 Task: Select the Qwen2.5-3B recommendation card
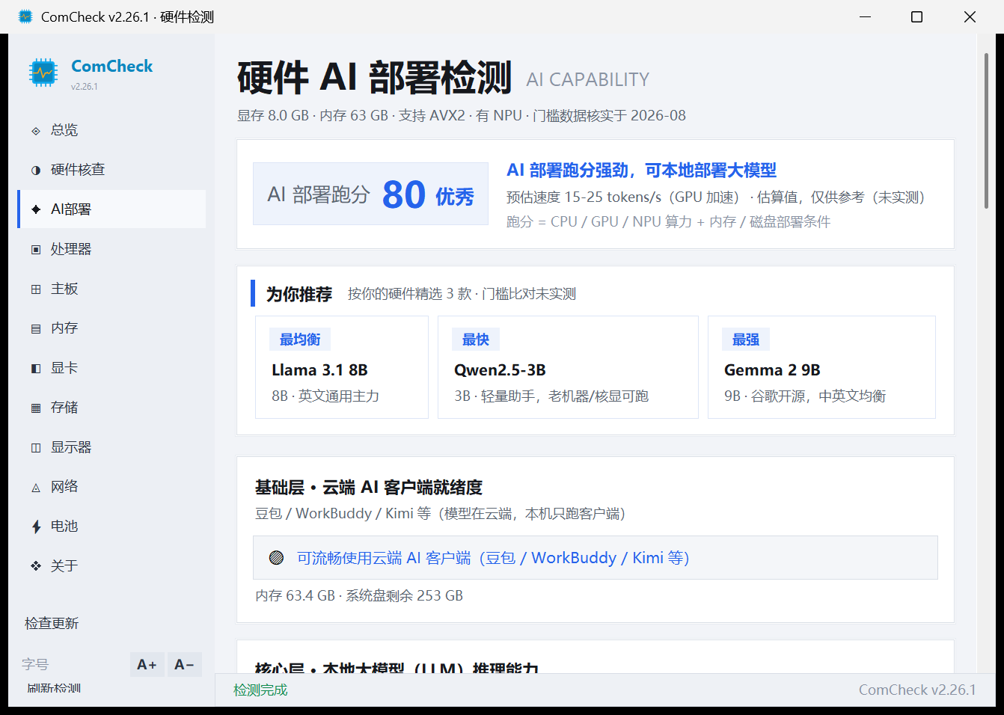click(568, 367)
